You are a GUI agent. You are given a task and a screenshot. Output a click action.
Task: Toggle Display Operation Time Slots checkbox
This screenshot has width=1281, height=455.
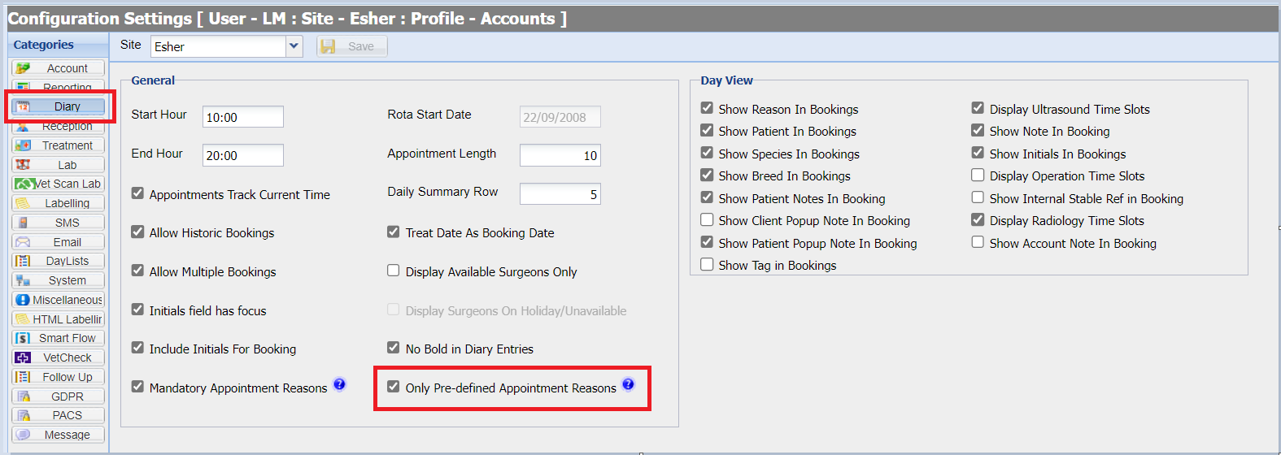(978, 175)
